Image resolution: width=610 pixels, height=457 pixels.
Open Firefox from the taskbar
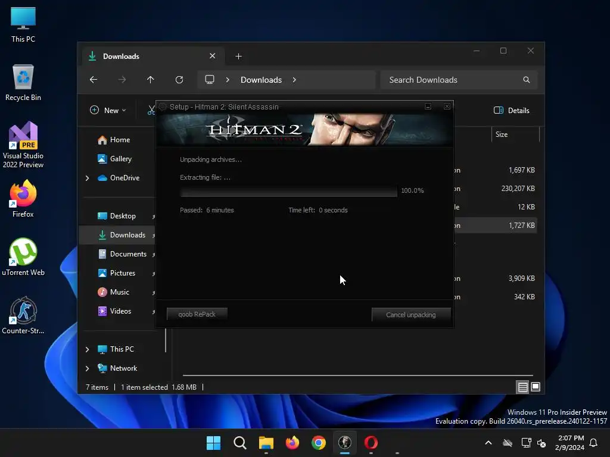tap(292, 443)
